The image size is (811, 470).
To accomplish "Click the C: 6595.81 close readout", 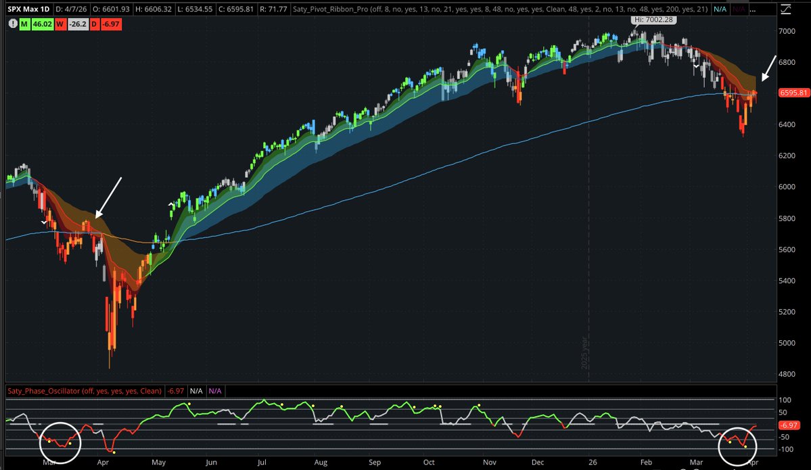I will 235,9.
